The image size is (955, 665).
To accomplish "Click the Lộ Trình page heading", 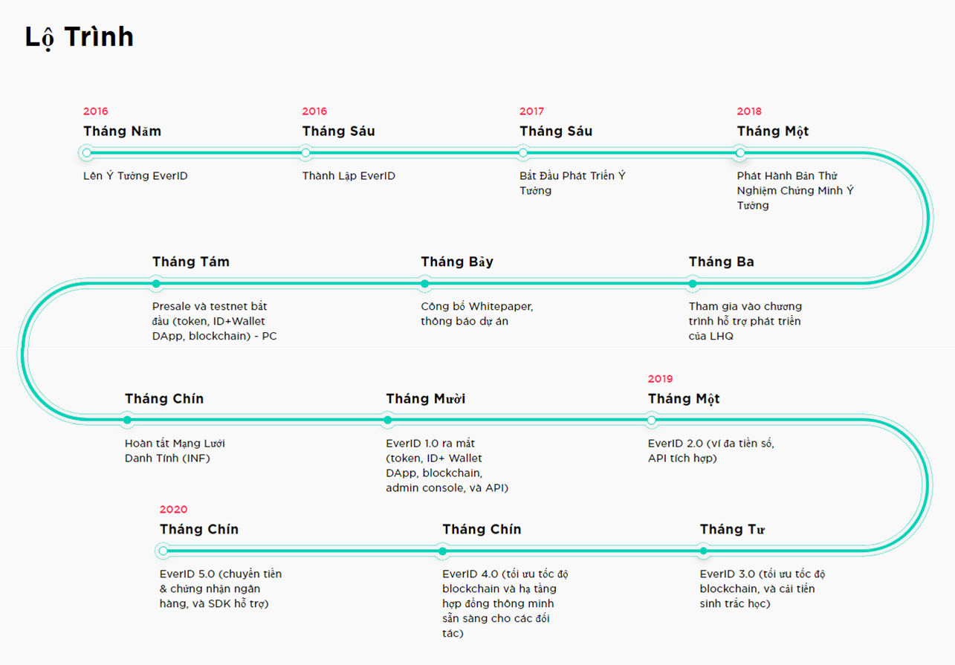I will coord(80,37).
